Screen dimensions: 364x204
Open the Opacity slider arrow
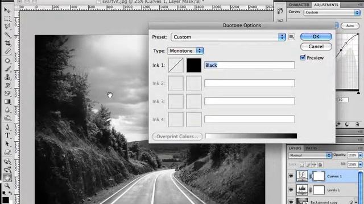360,155
